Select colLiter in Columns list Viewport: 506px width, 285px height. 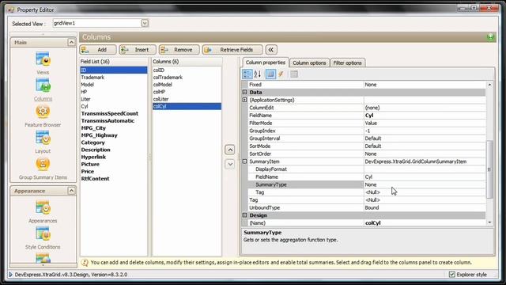[187, 99]
